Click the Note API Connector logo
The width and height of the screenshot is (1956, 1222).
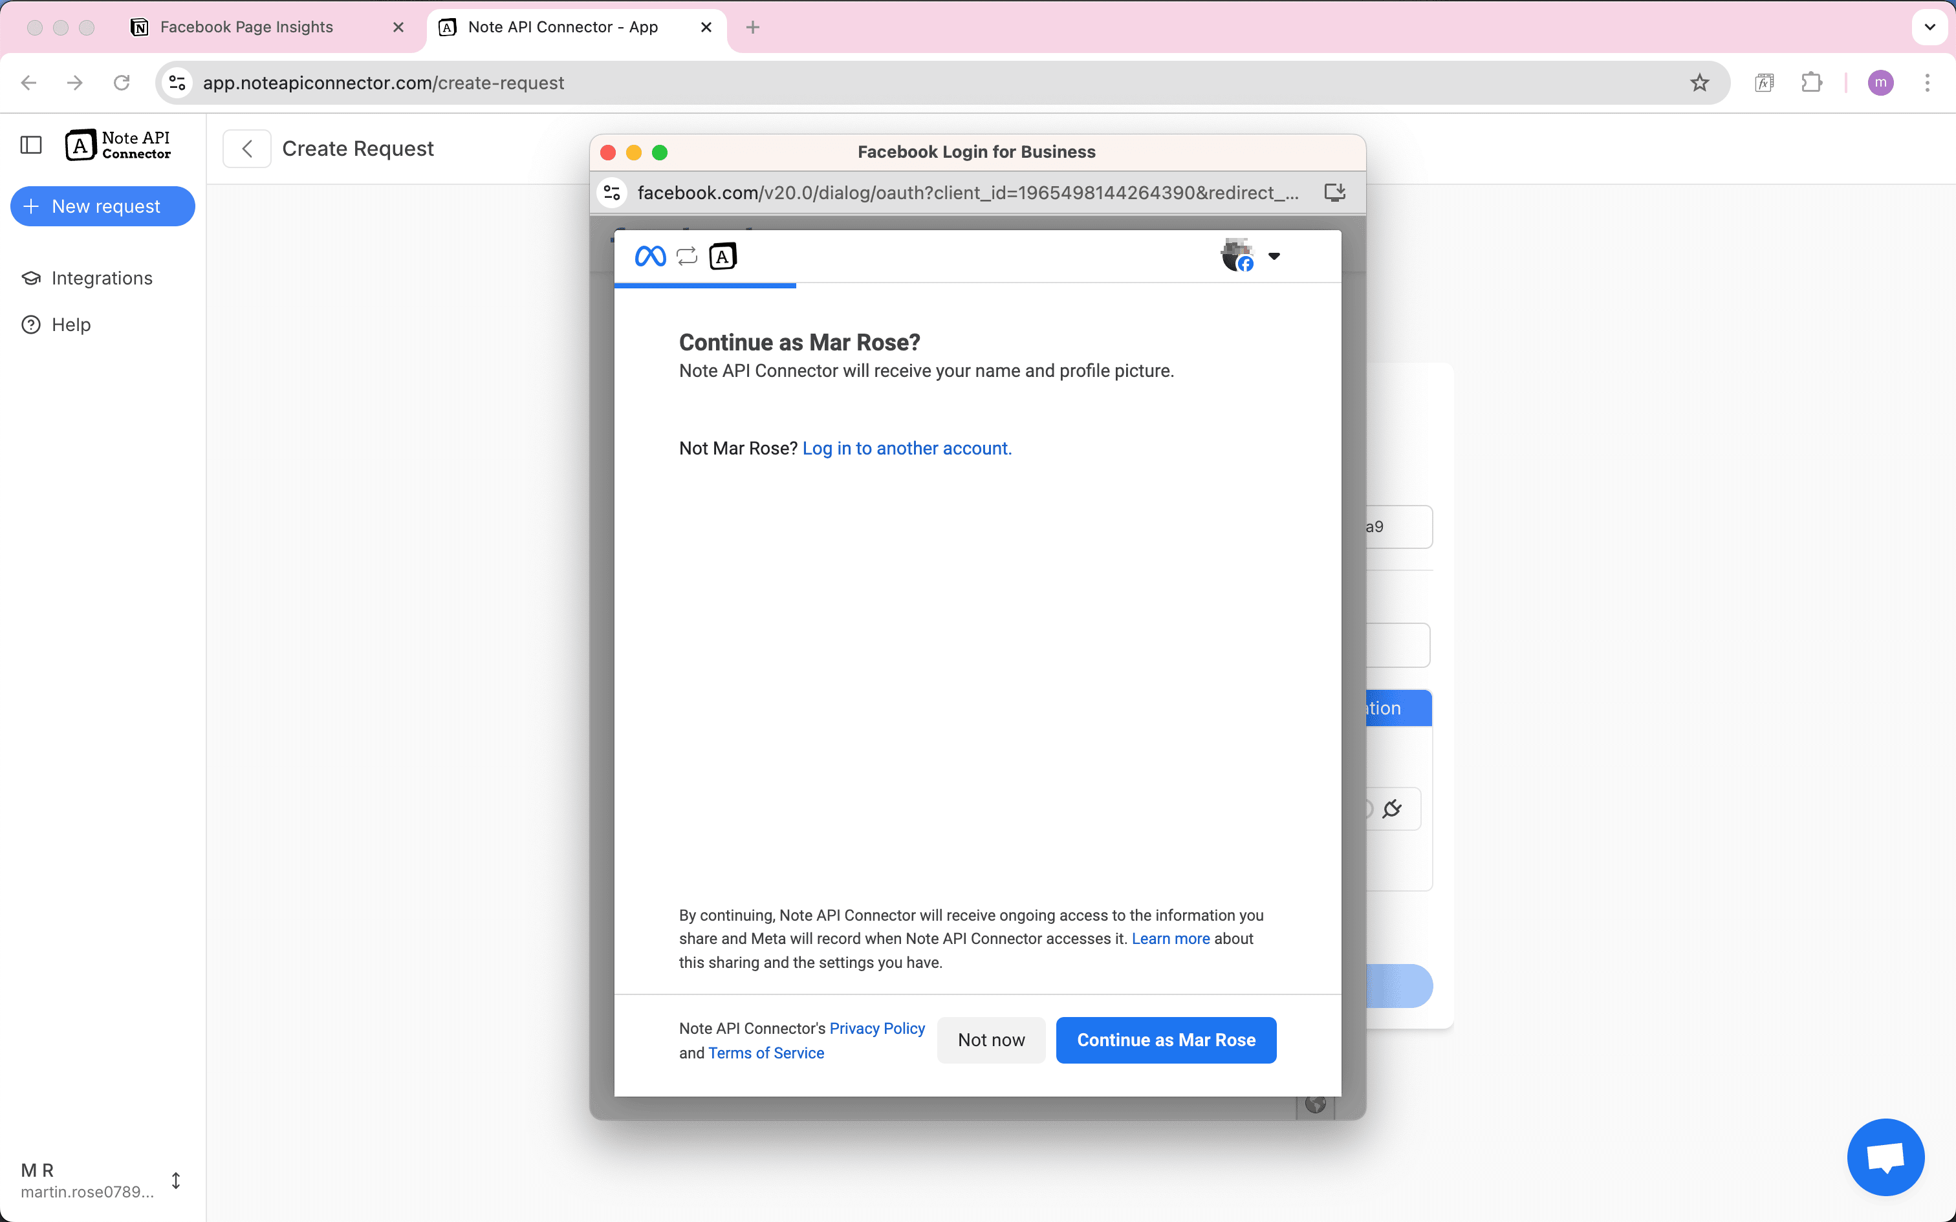(x=118, y=145)
